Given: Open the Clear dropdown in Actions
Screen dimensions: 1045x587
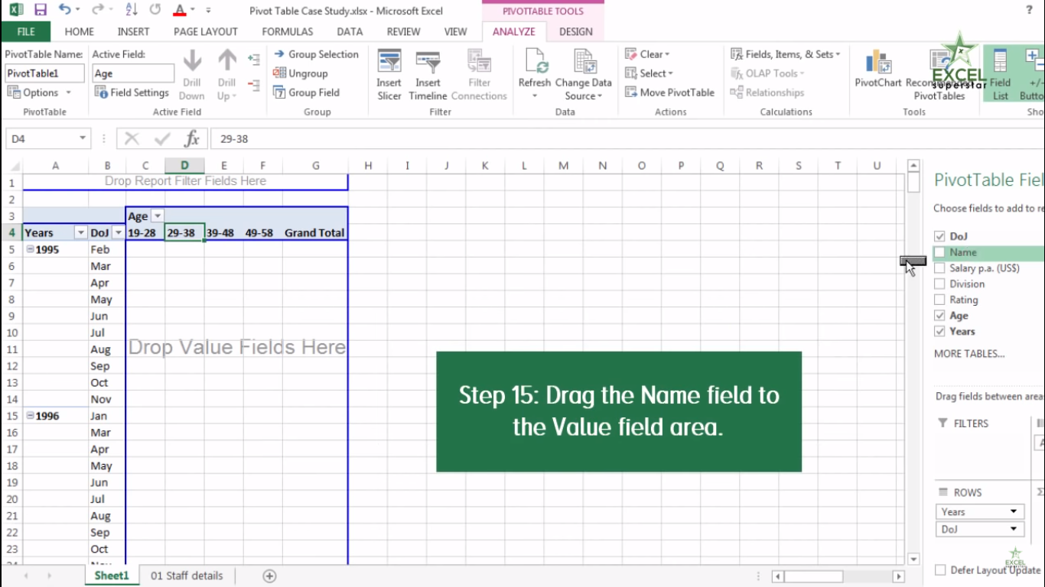Looking at the screenshot, I should pyautogui.click(x=647, y=54).
